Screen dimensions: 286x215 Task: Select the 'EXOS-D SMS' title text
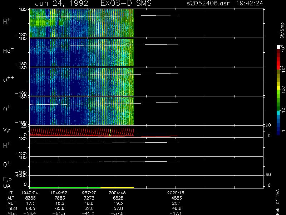(x=126, y=3)
